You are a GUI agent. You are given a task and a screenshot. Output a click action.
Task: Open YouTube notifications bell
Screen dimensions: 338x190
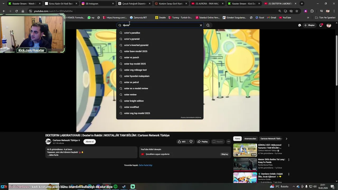point(321,25)
